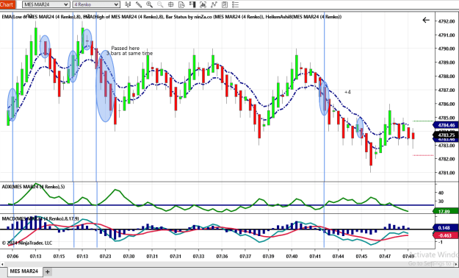Open chart properties list icon
The height and width of the screenshot is (278, 459).
pos(235,4)
